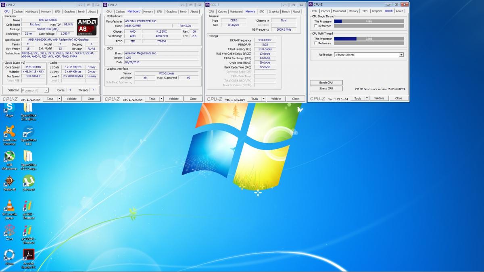Open the Skype desktop shortcut

click(9, 108)
